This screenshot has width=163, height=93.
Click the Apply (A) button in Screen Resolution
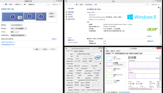point(53,49)
